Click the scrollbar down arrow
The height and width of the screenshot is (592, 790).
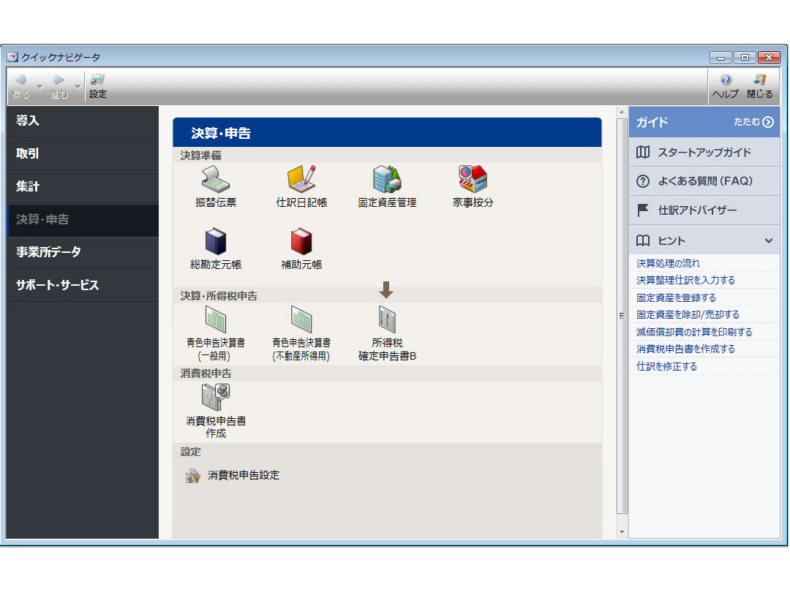(622, 531)
